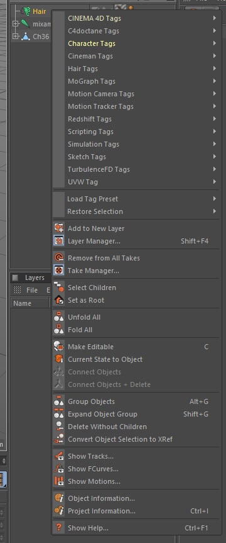Open the CINEMA 4D Tags submenu
Image resolution: width=226 pixels, height=543 pixels.
click(x=137, y=18)
